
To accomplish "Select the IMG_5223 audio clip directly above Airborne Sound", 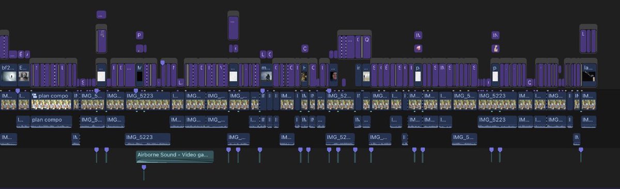I will tap(147, 139).
